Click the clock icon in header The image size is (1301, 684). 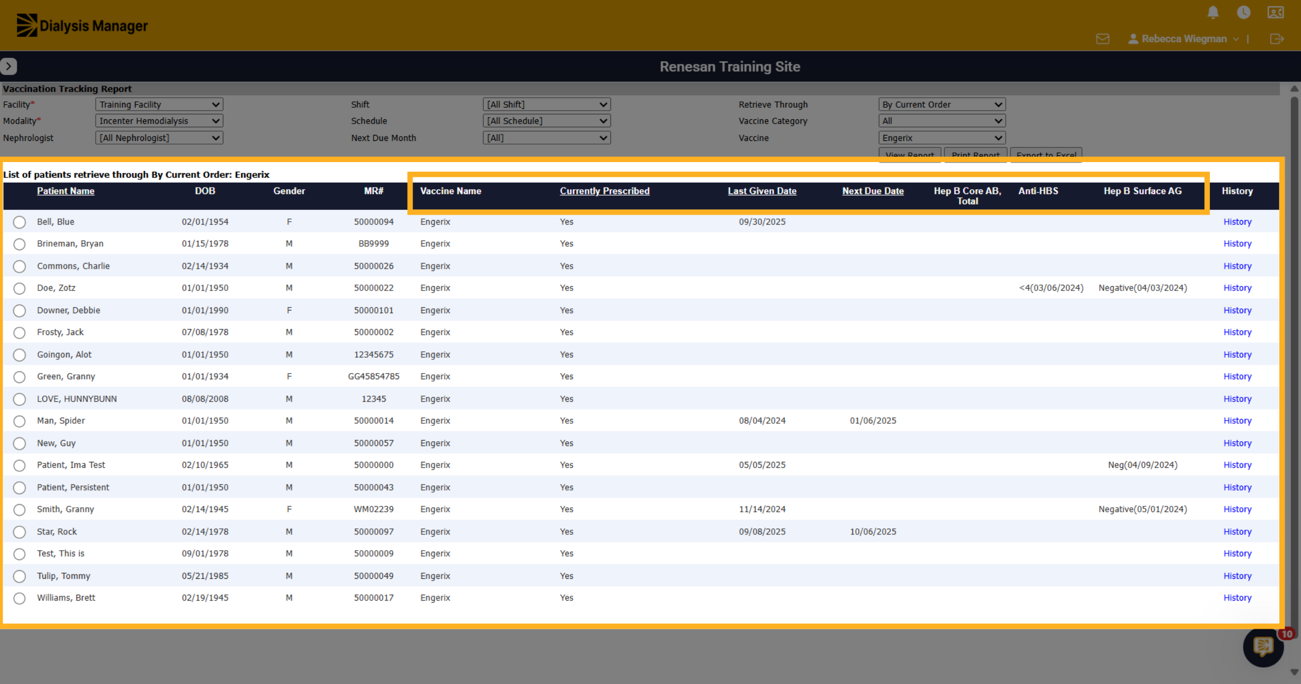[1244, 12]
